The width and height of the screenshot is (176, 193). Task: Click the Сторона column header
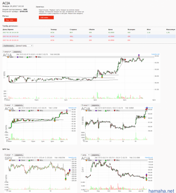click(x=73, y=29)
